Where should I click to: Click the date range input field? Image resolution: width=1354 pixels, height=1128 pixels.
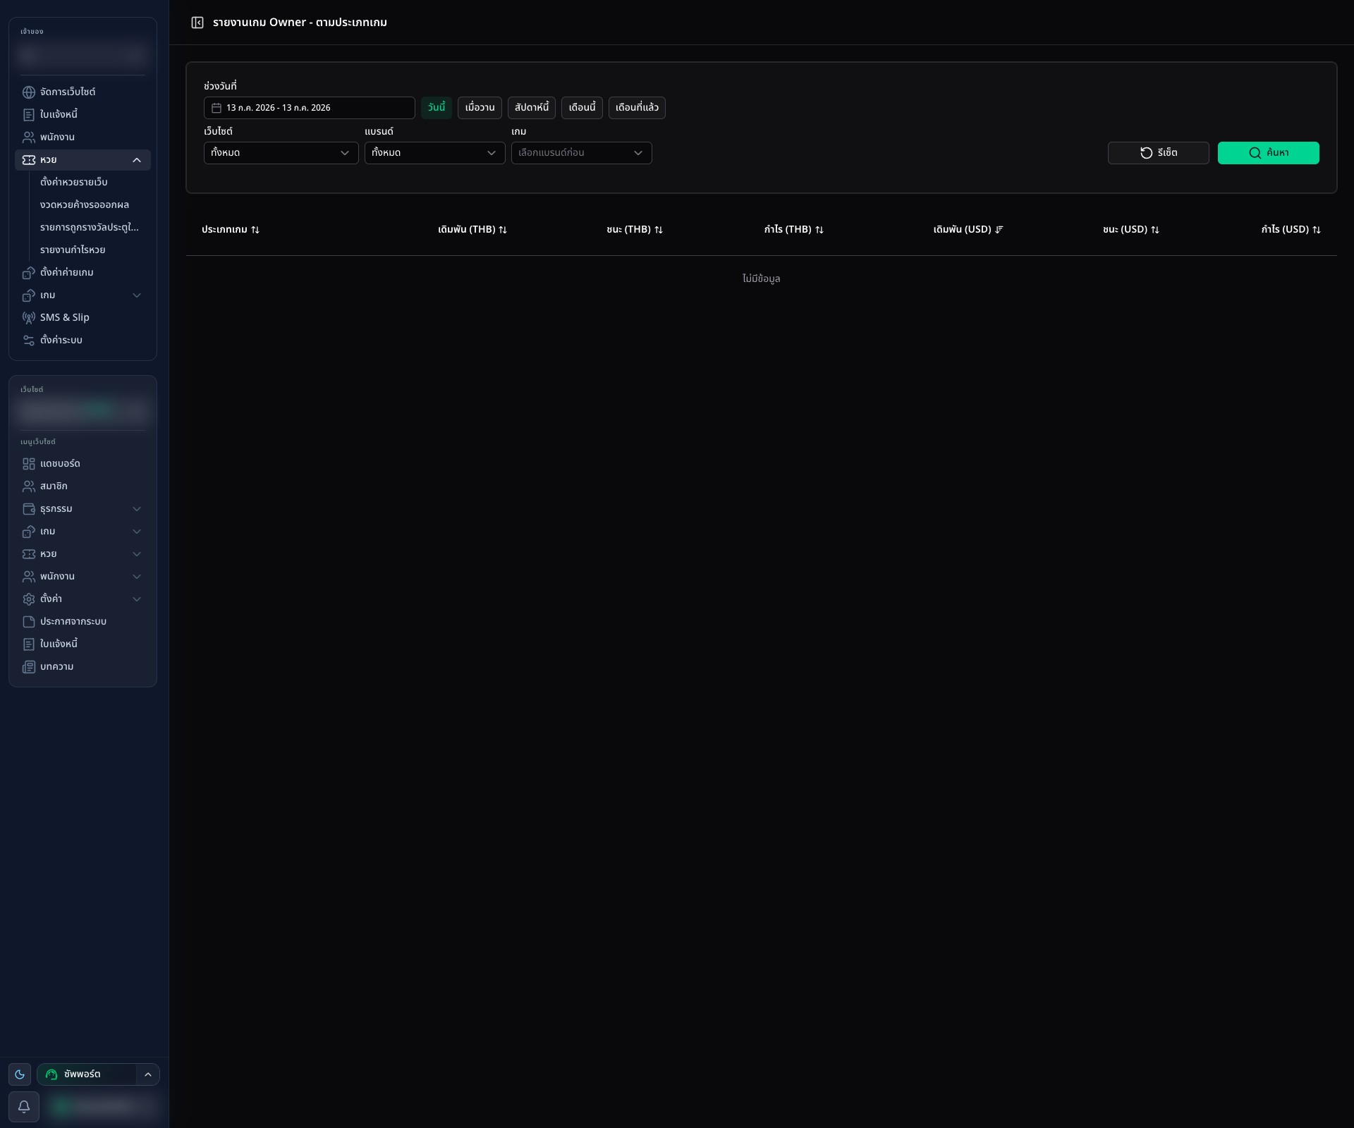pos(310,108)
